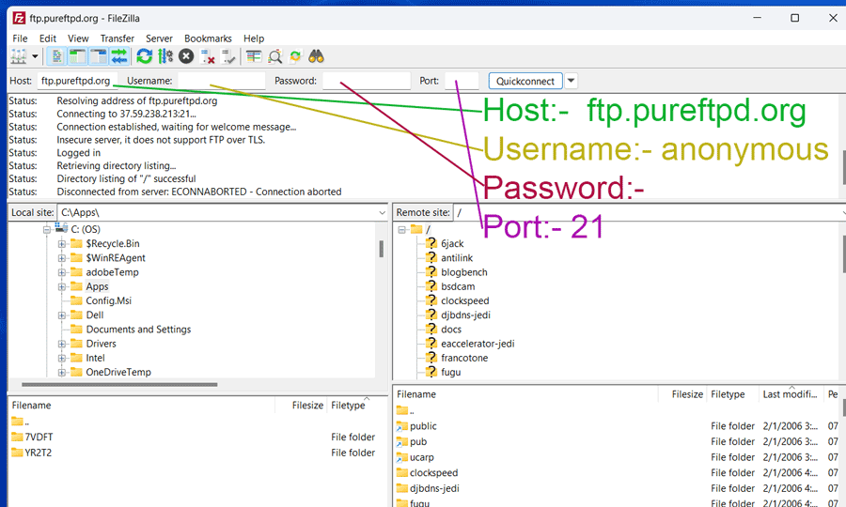Expand the $WinREAgent folder

[x=62, y=258]
